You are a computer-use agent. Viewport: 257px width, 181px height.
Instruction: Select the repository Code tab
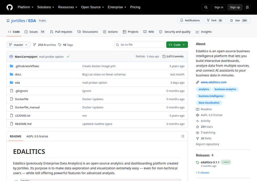pyautogui.click(x=14, y=32)
